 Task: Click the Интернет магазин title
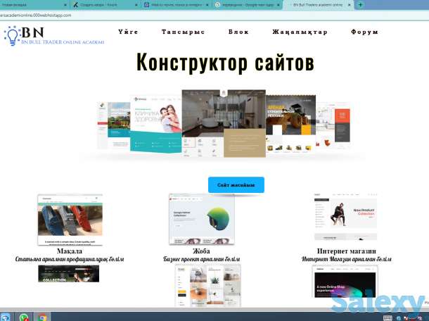pos(347,251)
